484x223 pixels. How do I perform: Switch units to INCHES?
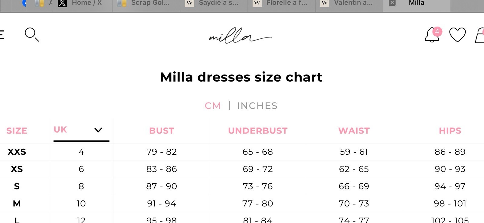tap(257, 106)
